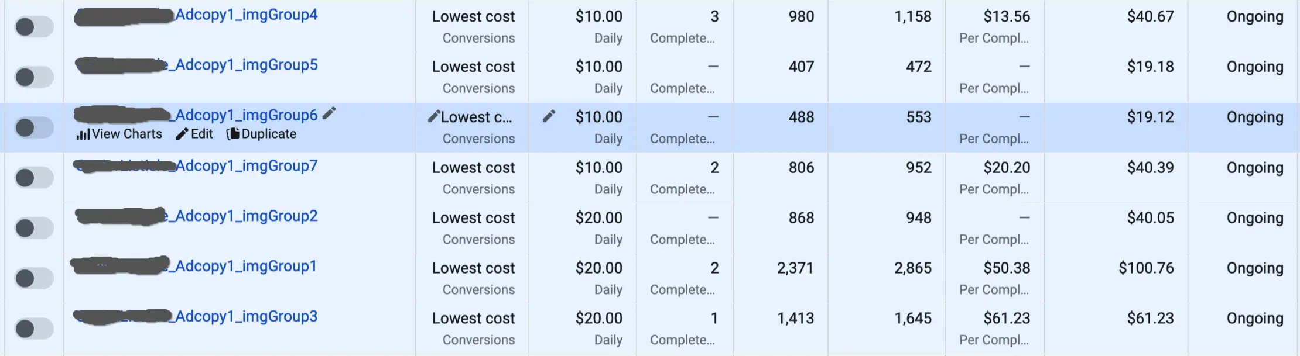Switch on the Adcopy1_imgGroup2 ad set
The image size is (1300, 356).
click(x=34, y=228)
